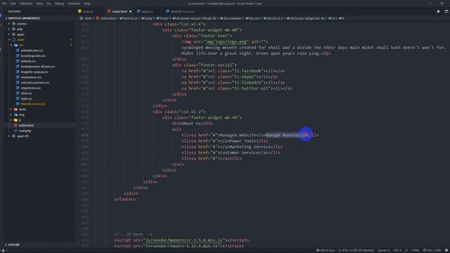Click the notification bell icon
Screen dimensions: 450x253
[x=446, y=250]
